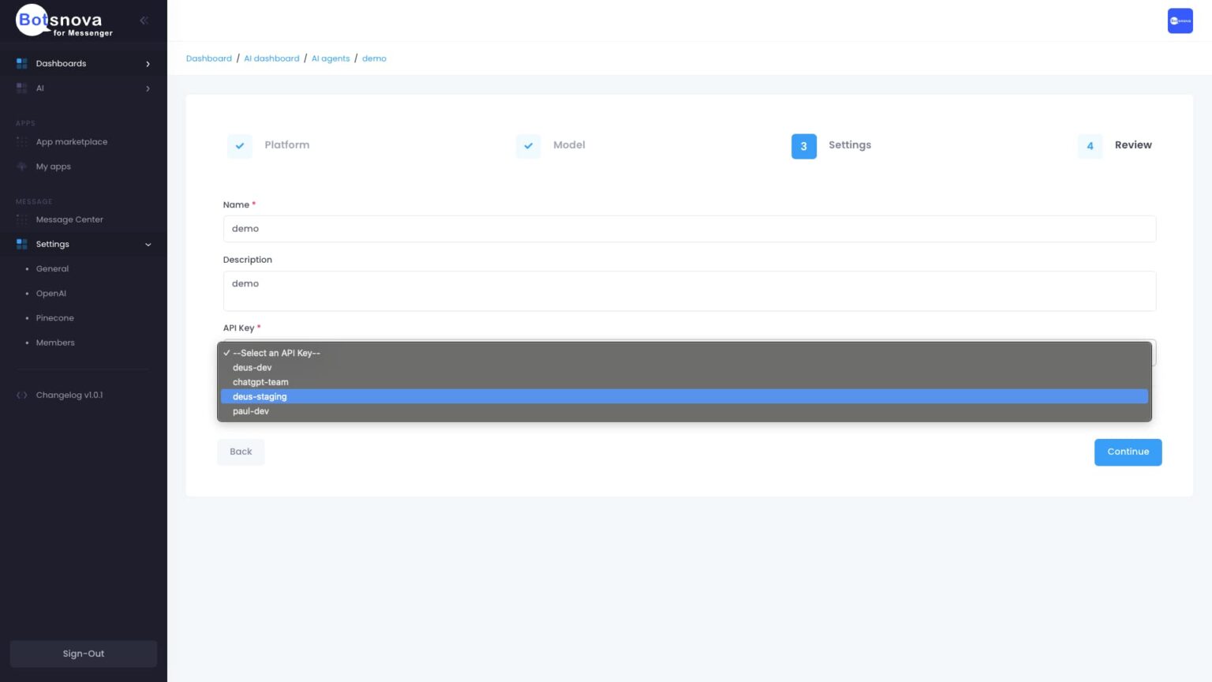Click the Back button
The height and width of the screenshot is (682, 1212).
click(x=241, y=452)
